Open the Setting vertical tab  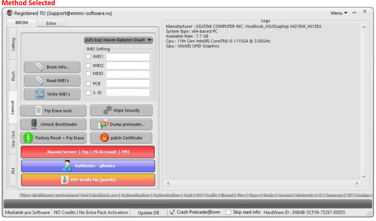(13, 44)
